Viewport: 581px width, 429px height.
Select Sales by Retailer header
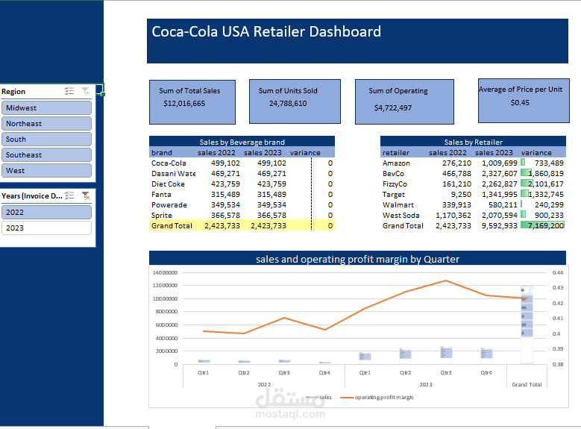pyautogui.click(x=473, y=142)
